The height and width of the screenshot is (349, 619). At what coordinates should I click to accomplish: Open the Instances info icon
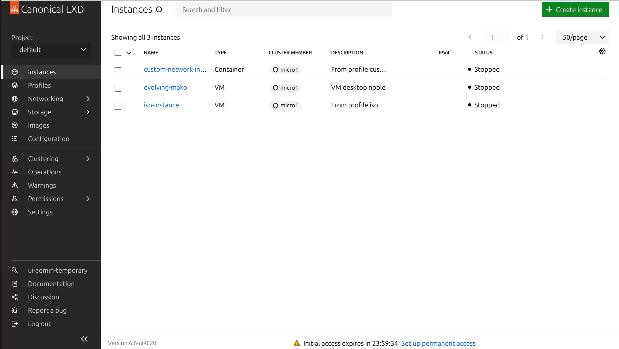pyautogui.click(x=159, y=9)
